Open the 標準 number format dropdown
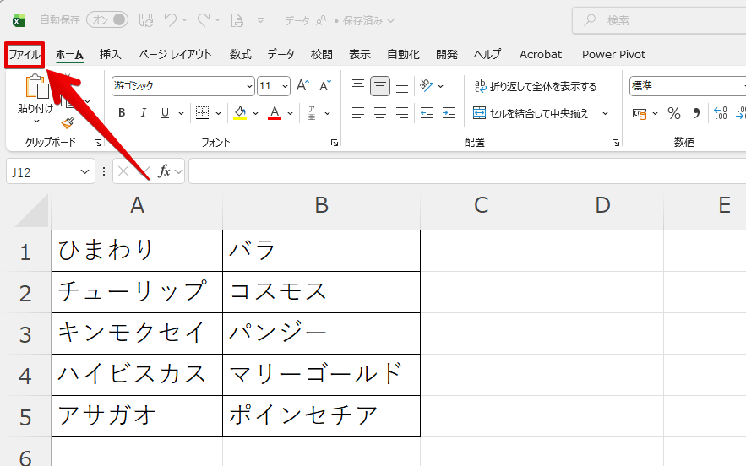The image size is (746, 466). [x=688, y=86]
